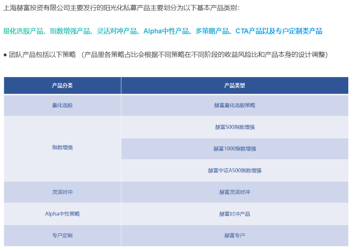Viewport: 355px width, 251px height.
Task: Click the 上海赫富投资有限公司 intro sentence
Action: (x=121, y=8)
